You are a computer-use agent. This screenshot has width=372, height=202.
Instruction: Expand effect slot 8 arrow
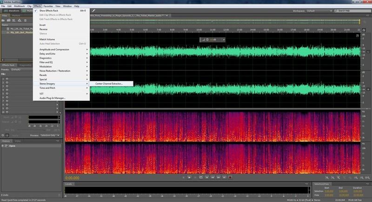[57, 105]
